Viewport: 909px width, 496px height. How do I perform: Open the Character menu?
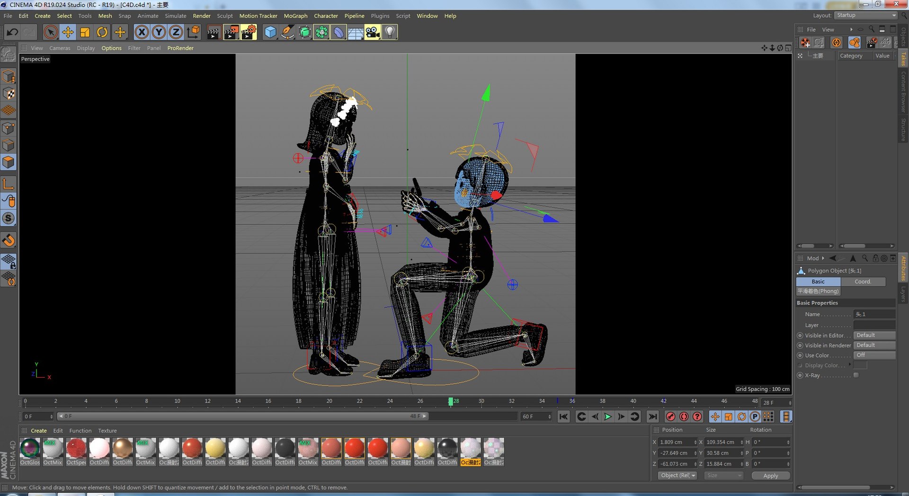pos(326,16)
